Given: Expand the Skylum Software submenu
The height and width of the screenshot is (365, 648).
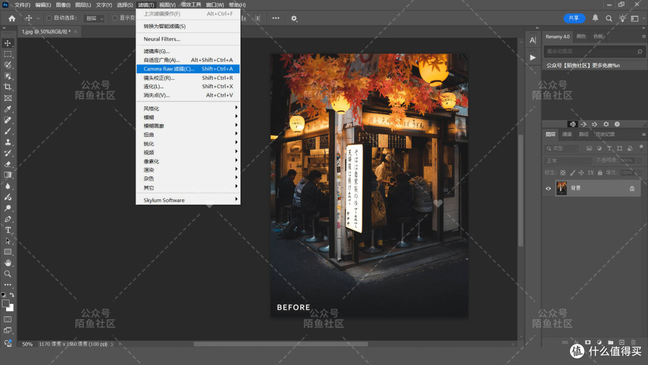Looking at the screenshot, I should [188, 200].
